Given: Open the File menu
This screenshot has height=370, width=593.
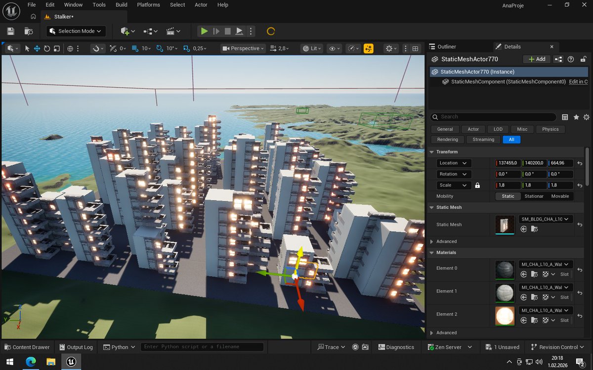Looking at the screenshot, I should click(32, 4).
